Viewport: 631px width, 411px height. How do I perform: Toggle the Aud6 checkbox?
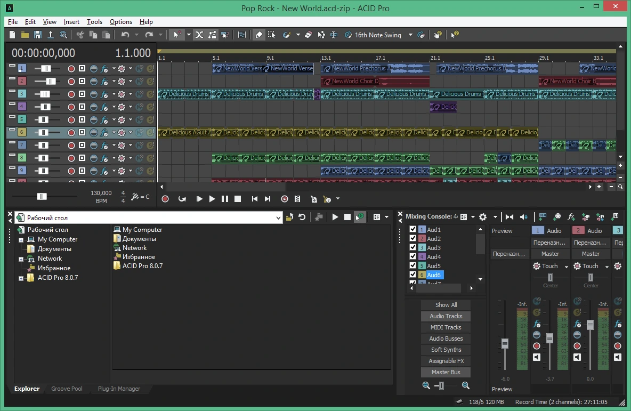pyautogui.click(x=412, y=275)
